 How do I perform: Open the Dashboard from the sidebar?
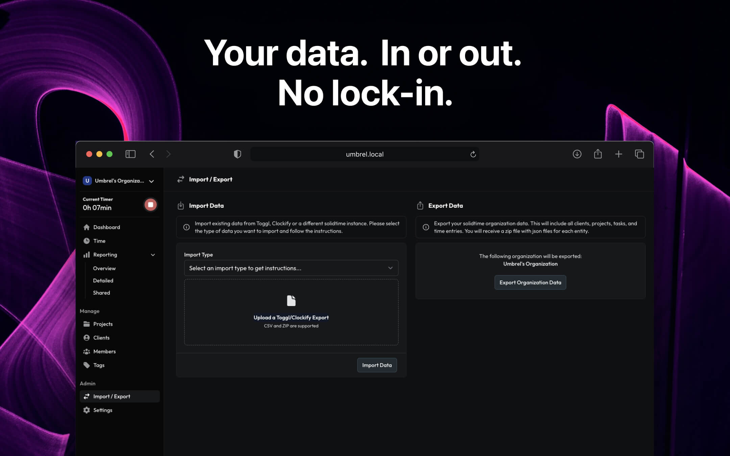click(106, 227)
